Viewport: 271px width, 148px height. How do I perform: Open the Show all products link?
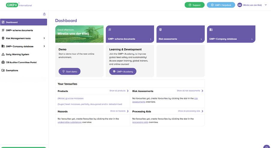(118, 91)
